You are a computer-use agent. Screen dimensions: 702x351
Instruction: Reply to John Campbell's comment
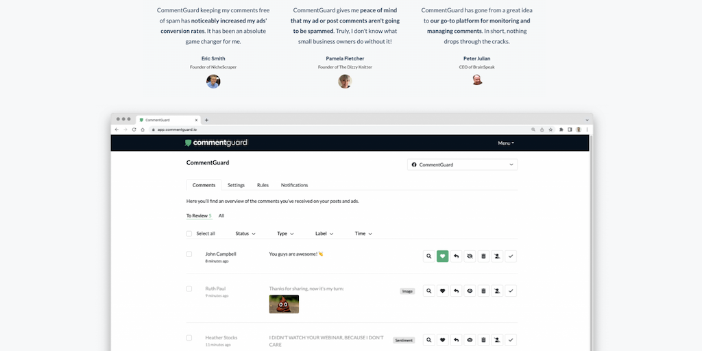[x=456, y=256]
